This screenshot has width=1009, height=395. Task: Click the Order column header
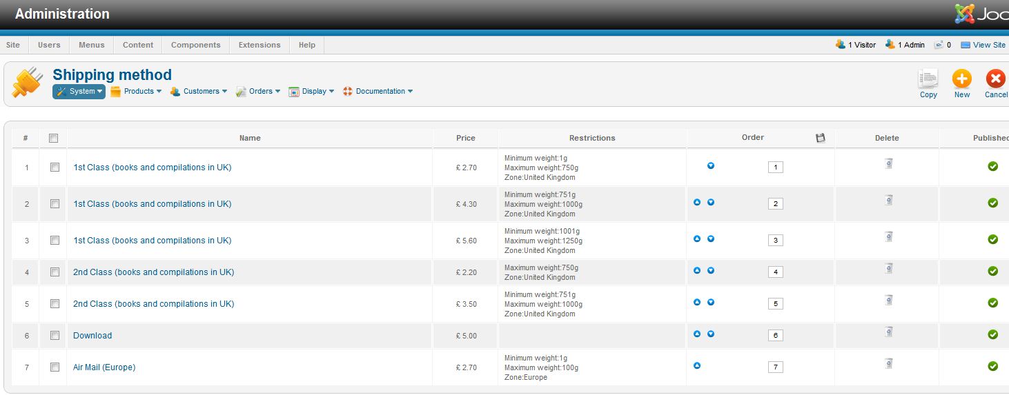click(x=753, y=137)
